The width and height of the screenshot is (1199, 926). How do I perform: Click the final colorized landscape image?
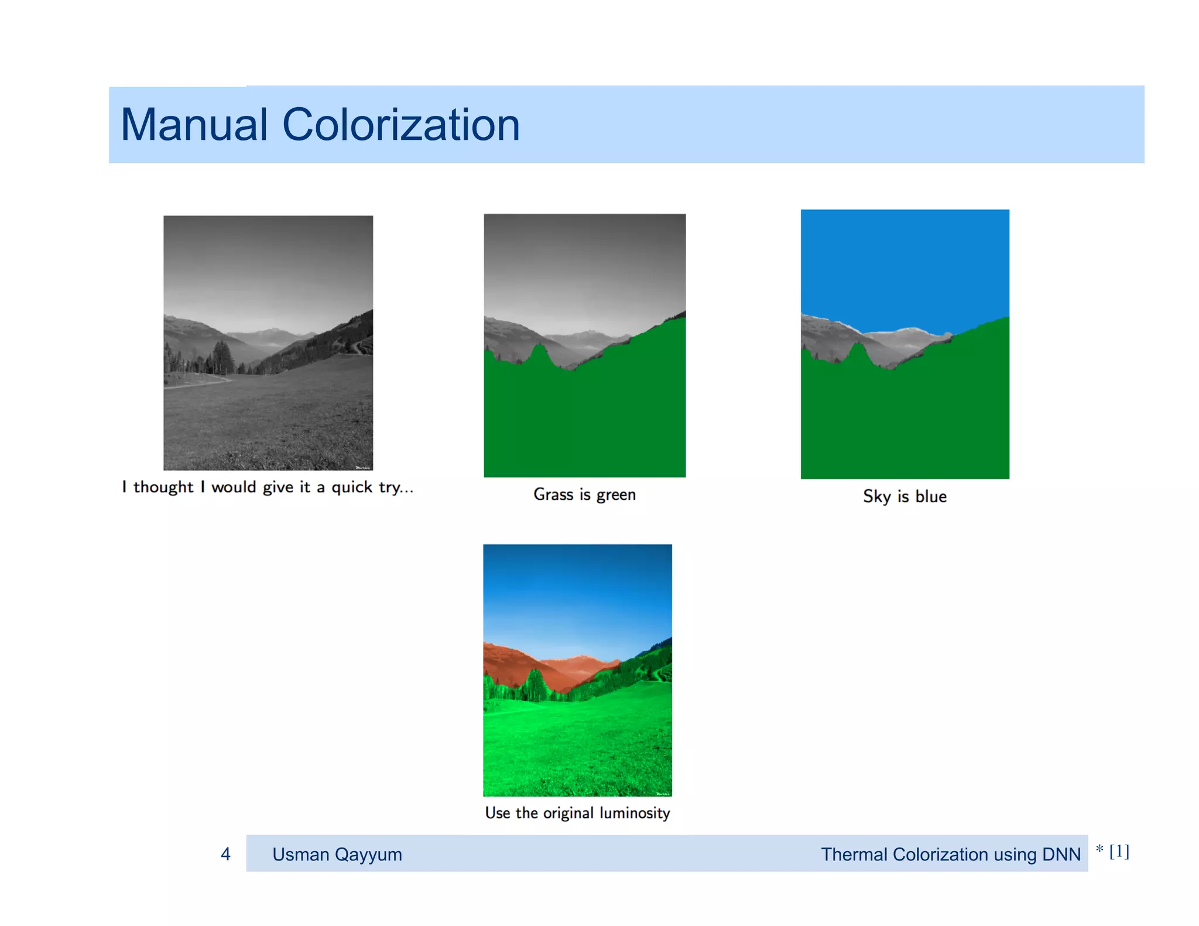click(x=577, y=670)
